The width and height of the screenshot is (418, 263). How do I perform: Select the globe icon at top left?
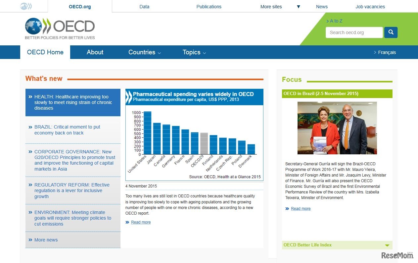23,6
